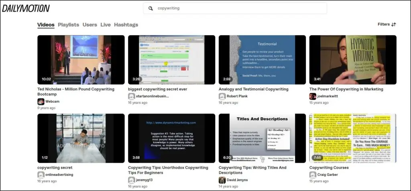The height and width of the screenshot is (191, 411).
Task: Open the copywriting secret title link
Action: click(x=55, y=167)
